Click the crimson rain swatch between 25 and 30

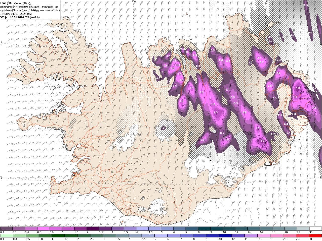click(302, 236)
